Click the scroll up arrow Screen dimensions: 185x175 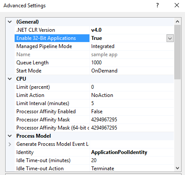coord(178,21)
